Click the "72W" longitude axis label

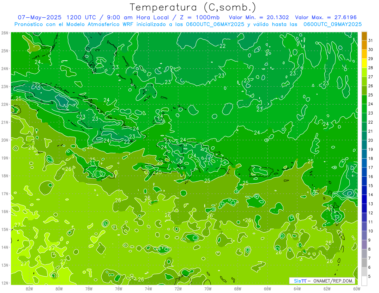pyautogui.click(x=178, y=289)
